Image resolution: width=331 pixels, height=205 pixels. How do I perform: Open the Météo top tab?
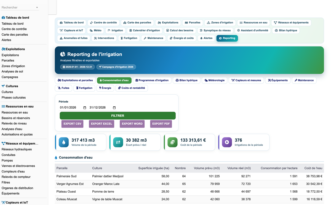click(95, 30)
